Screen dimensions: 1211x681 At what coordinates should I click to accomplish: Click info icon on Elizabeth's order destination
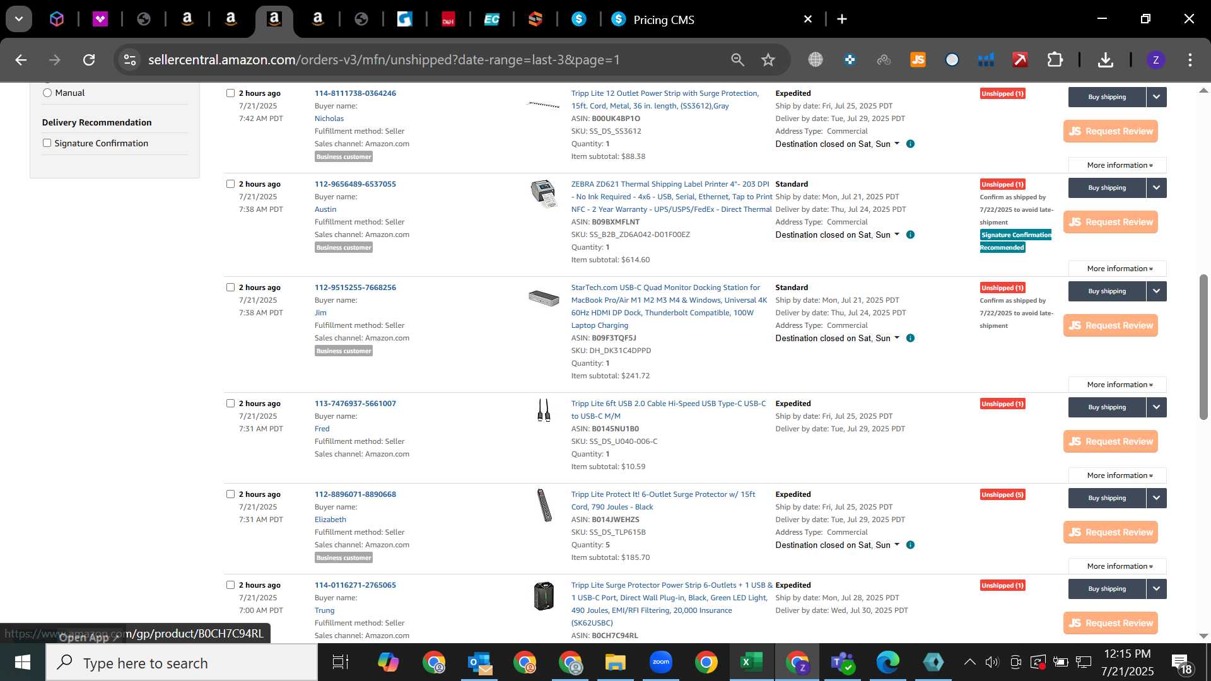click(x=910, y=545)
